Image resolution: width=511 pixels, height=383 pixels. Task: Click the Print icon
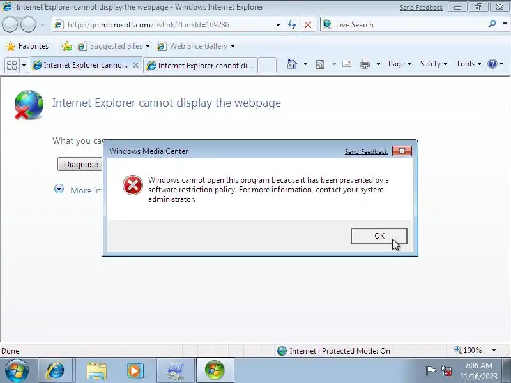click(364, 64)
